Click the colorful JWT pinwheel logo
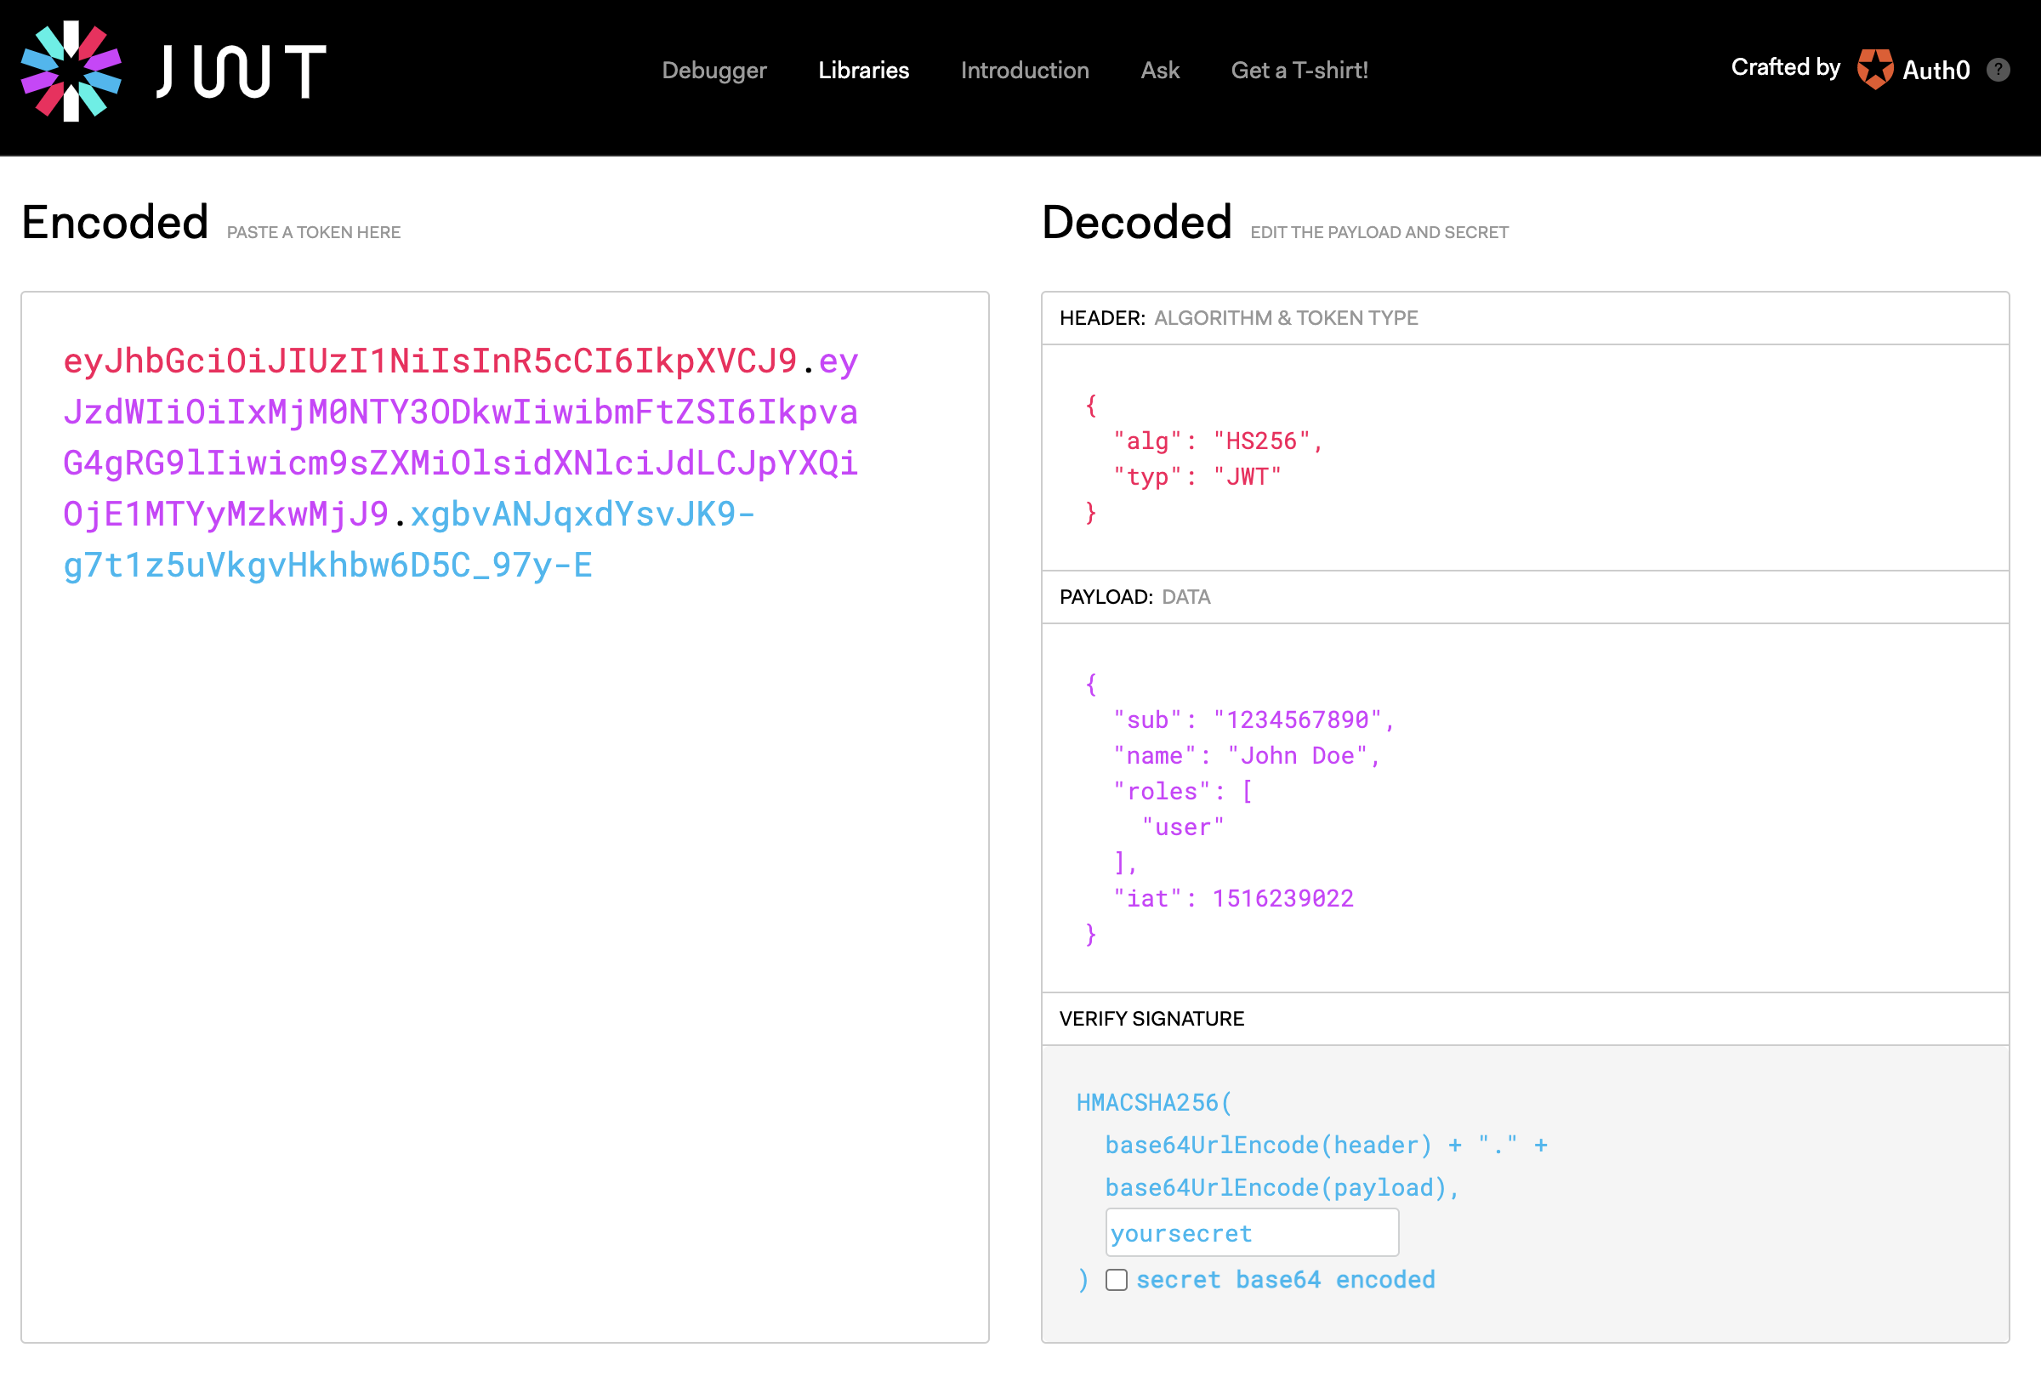Image resolution: width=2041 pixels, height=1376 pixels. (x=71, y=71)
